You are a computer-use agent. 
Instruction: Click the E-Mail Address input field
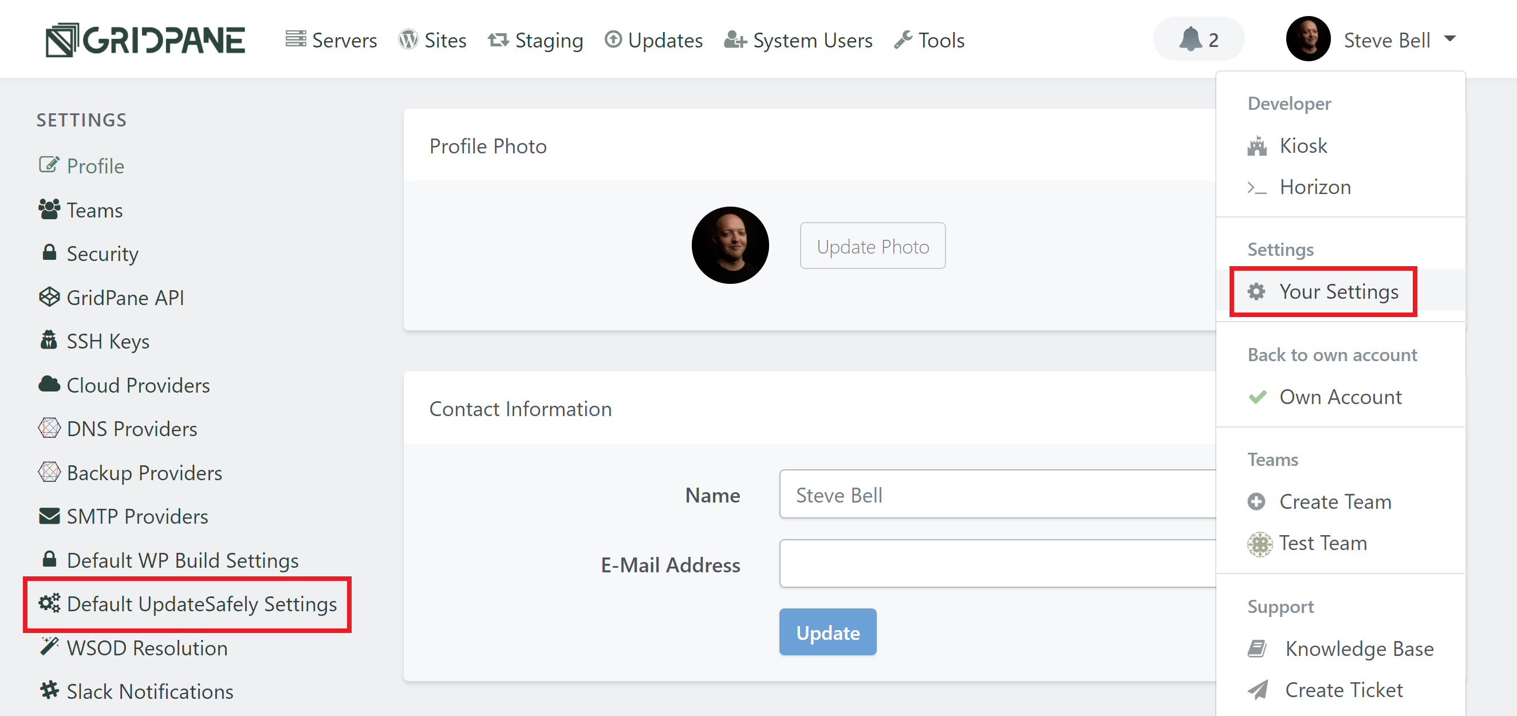[x=998, y=564]
